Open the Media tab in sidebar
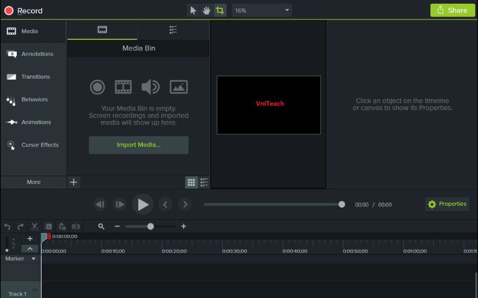 pos(33,31)
